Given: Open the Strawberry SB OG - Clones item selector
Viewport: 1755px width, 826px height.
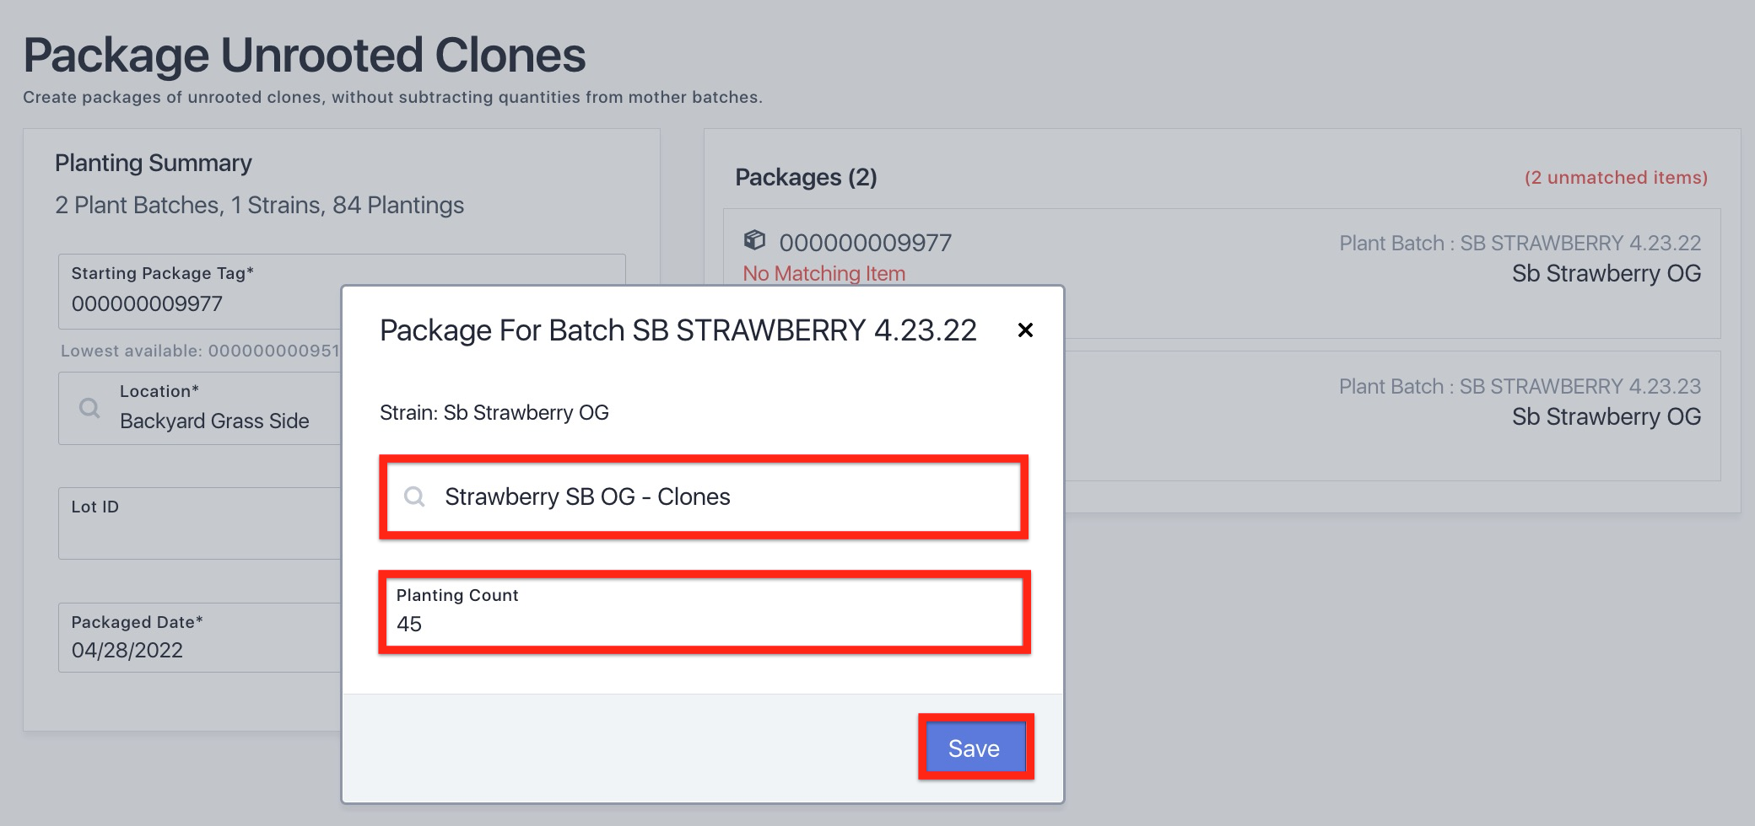Looking at the screenshot, I should click(x=704, y=496).
